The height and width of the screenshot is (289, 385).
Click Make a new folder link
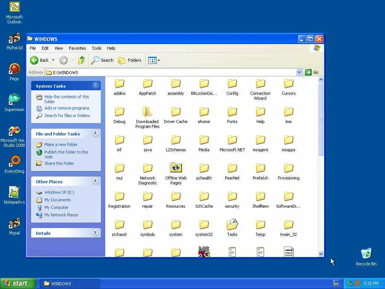click(x=61, y=144)
